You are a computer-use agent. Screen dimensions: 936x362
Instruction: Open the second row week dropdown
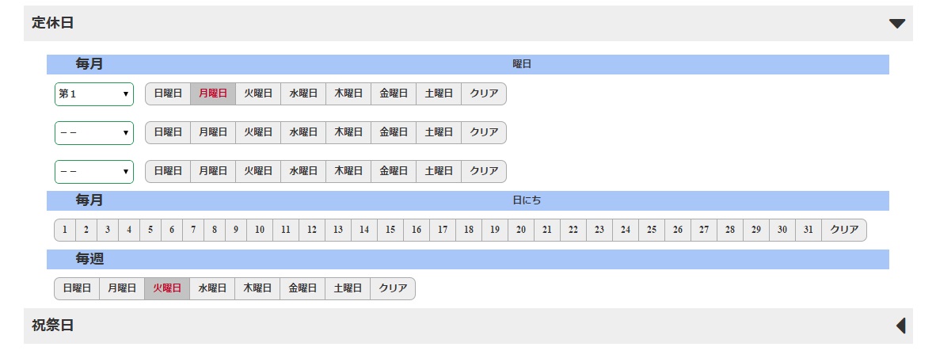(94, 132)
